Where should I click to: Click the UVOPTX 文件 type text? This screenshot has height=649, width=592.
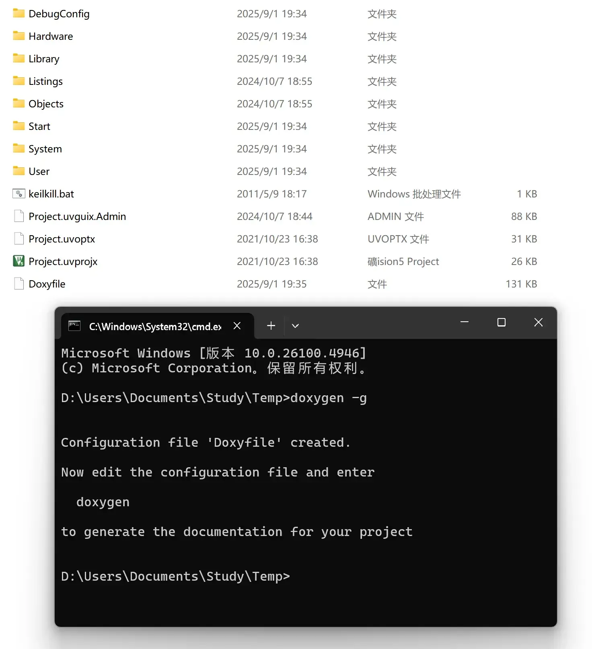tap(398, 239)
